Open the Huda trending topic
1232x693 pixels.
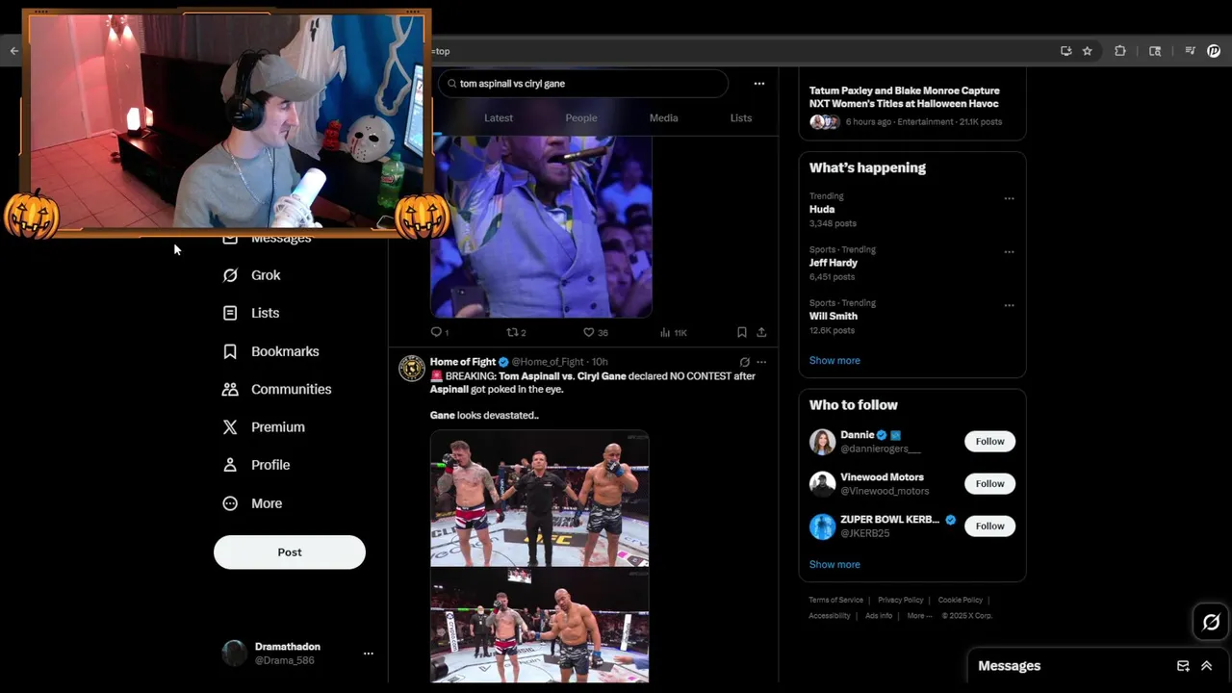[x=911, y=210]
